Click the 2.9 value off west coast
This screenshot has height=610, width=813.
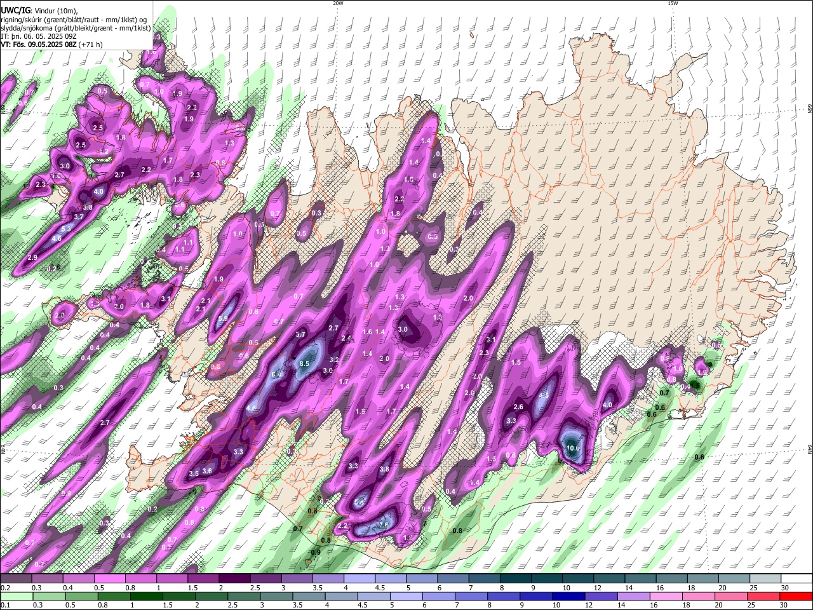pos(32,257)
